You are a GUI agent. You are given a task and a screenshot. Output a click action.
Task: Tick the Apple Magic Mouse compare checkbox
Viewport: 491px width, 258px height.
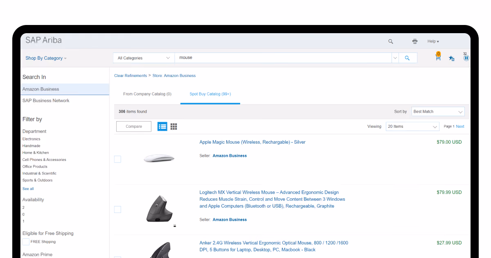117,159
